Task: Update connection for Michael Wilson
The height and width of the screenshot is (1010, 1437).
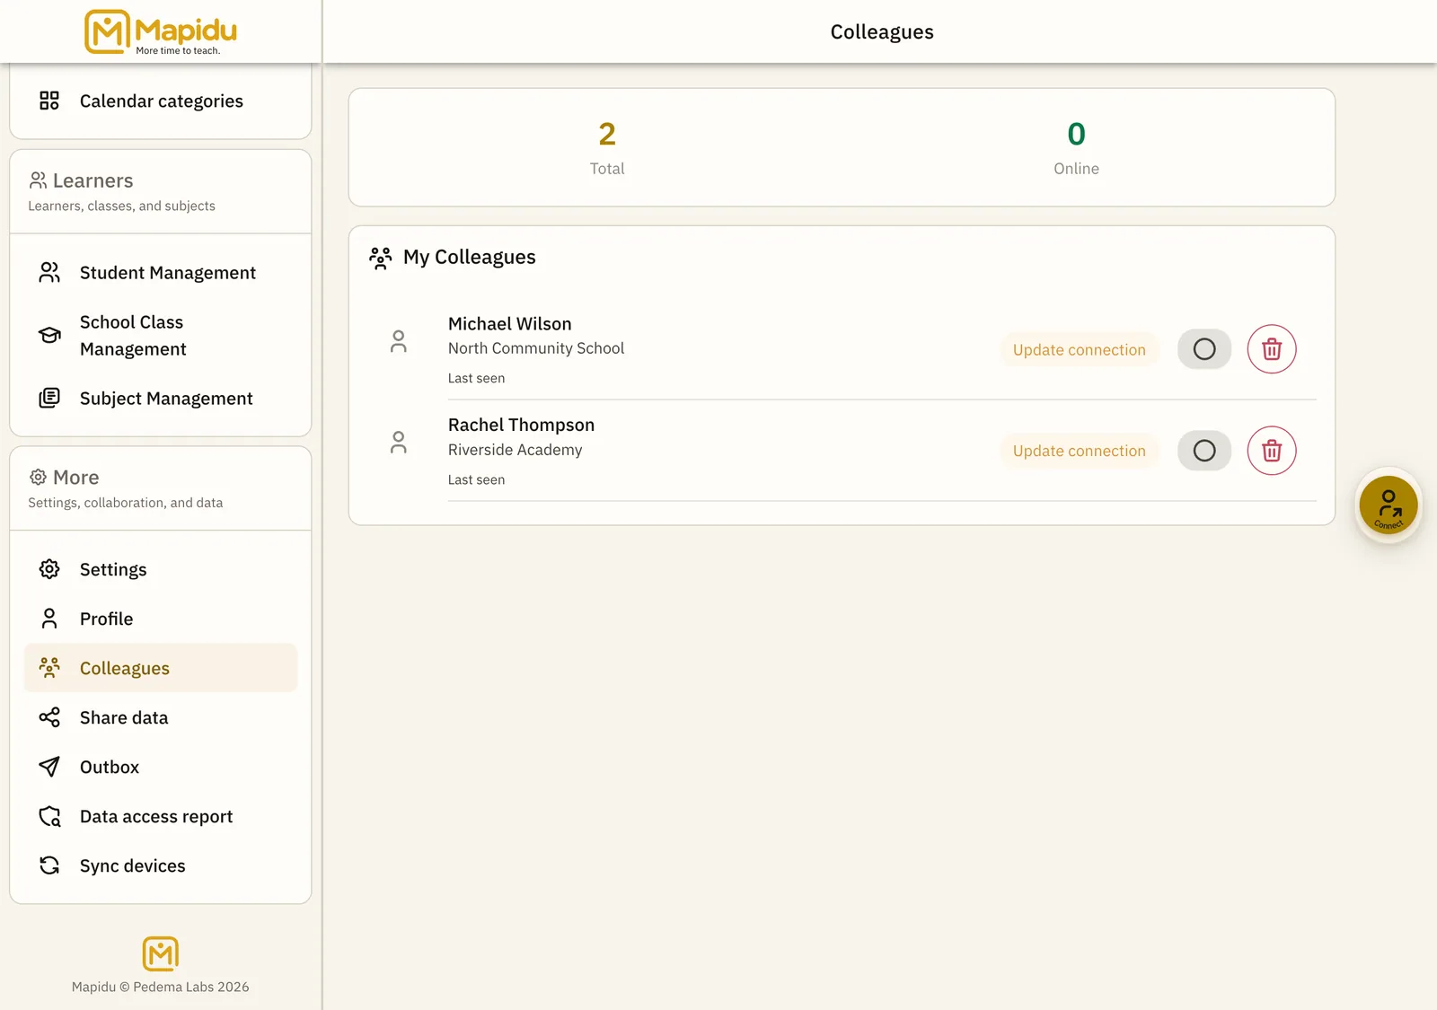Action: (1080, 349)
